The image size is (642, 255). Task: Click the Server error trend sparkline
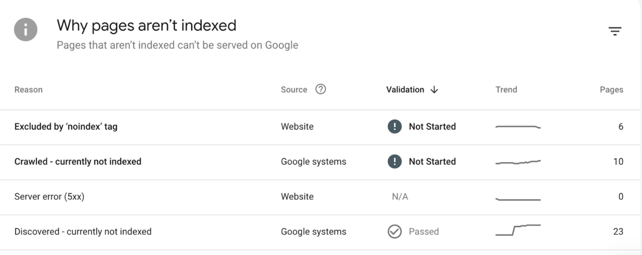(518, 199)
